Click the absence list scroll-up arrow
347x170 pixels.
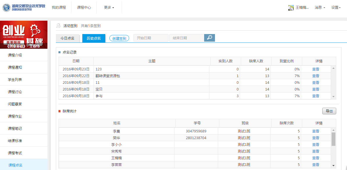pos(333,130)
